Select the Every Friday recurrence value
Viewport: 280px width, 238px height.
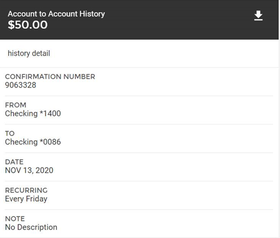tap(26, 199)
